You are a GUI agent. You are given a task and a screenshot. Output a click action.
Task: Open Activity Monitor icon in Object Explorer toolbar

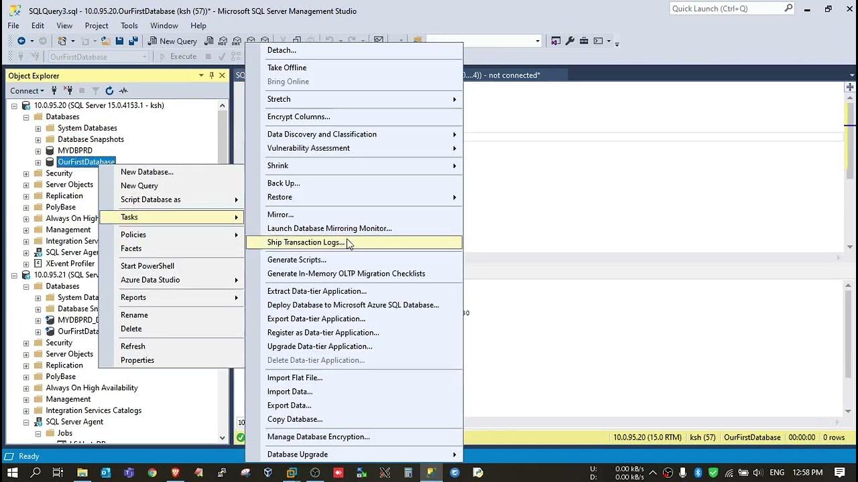click(123, 90)
